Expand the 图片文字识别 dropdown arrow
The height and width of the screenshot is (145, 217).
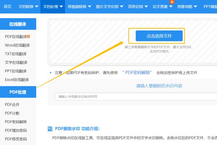pyautogui.click(x=122, y=7)
